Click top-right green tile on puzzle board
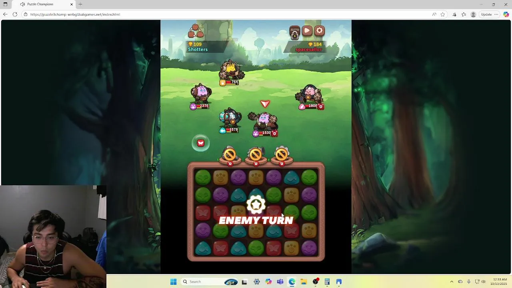Viewport: 512px width, 288px height. tap(309, 177)
